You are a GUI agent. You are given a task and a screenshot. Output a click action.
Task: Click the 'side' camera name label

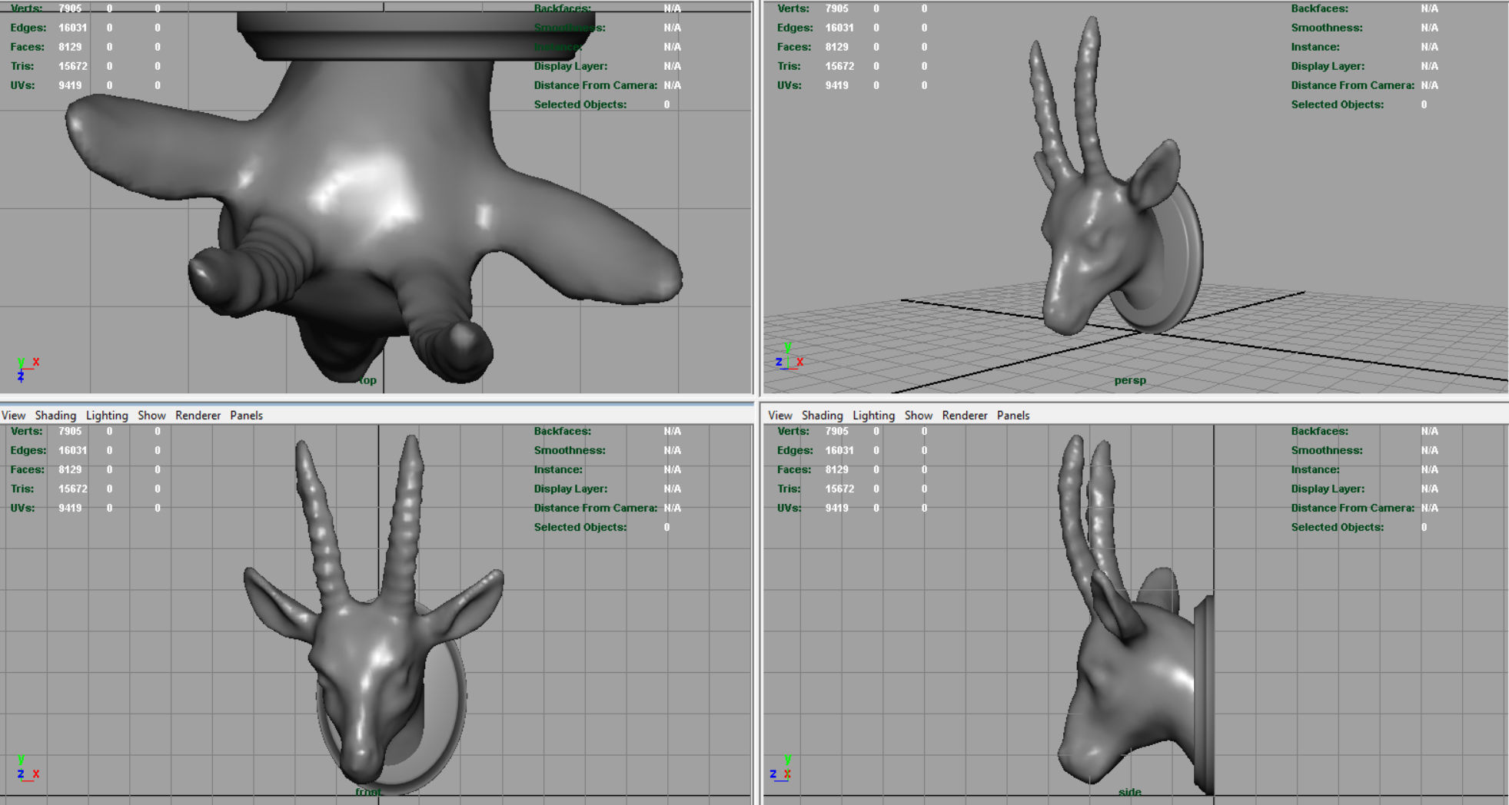[1130, 792]
